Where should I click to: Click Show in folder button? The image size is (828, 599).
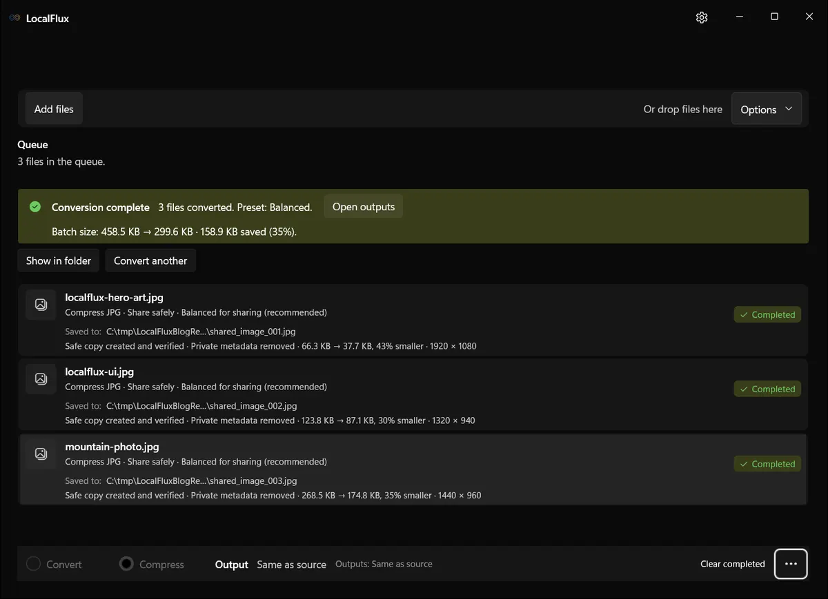pos(59,261)
